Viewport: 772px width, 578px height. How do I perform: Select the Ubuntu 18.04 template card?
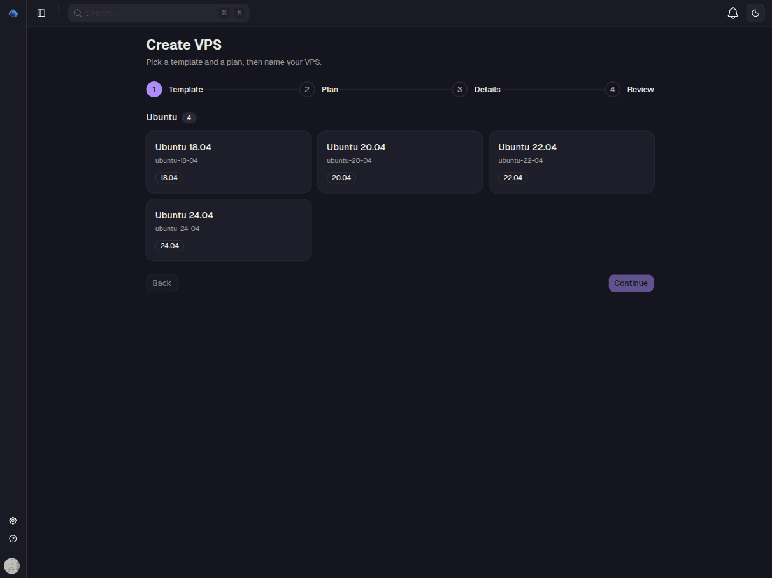click(229, 162)
